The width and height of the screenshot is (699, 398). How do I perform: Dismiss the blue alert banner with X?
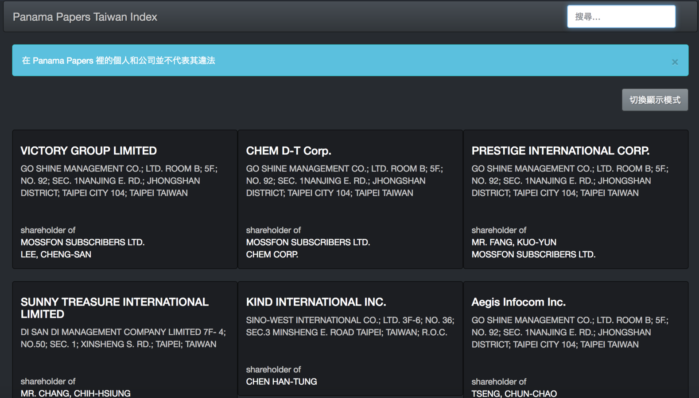tap(675, 62)
